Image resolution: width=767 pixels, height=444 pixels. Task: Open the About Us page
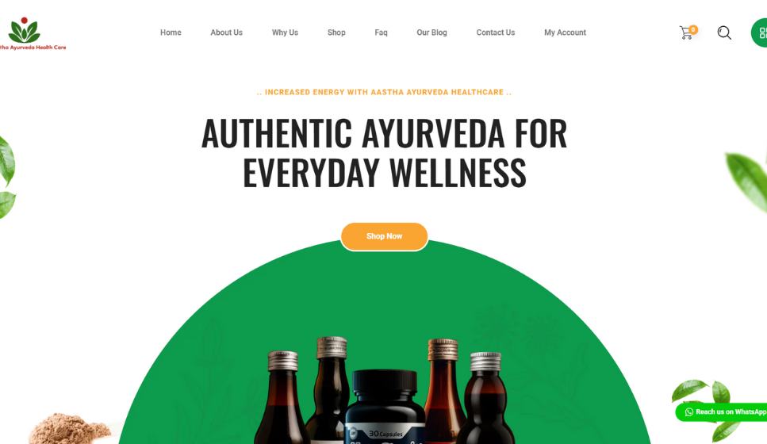[x=227, y=33]
